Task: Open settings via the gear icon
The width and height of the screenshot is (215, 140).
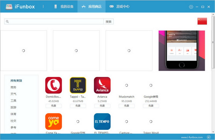Action: click(x=191, y=7)
